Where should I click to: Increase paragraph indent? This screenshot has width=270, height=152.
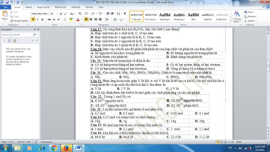pyautogui.click(x=112, y=14)
